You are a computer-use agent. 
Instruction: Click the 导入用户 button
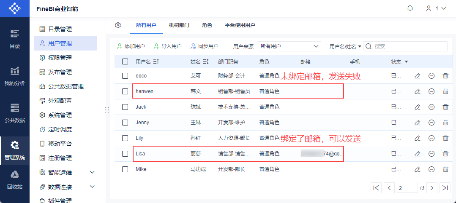[168, 46]
